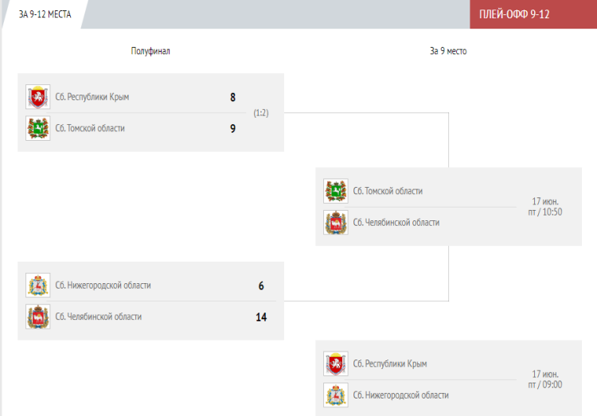Click Tomsk emblem in 9th place match

point(335,191)
